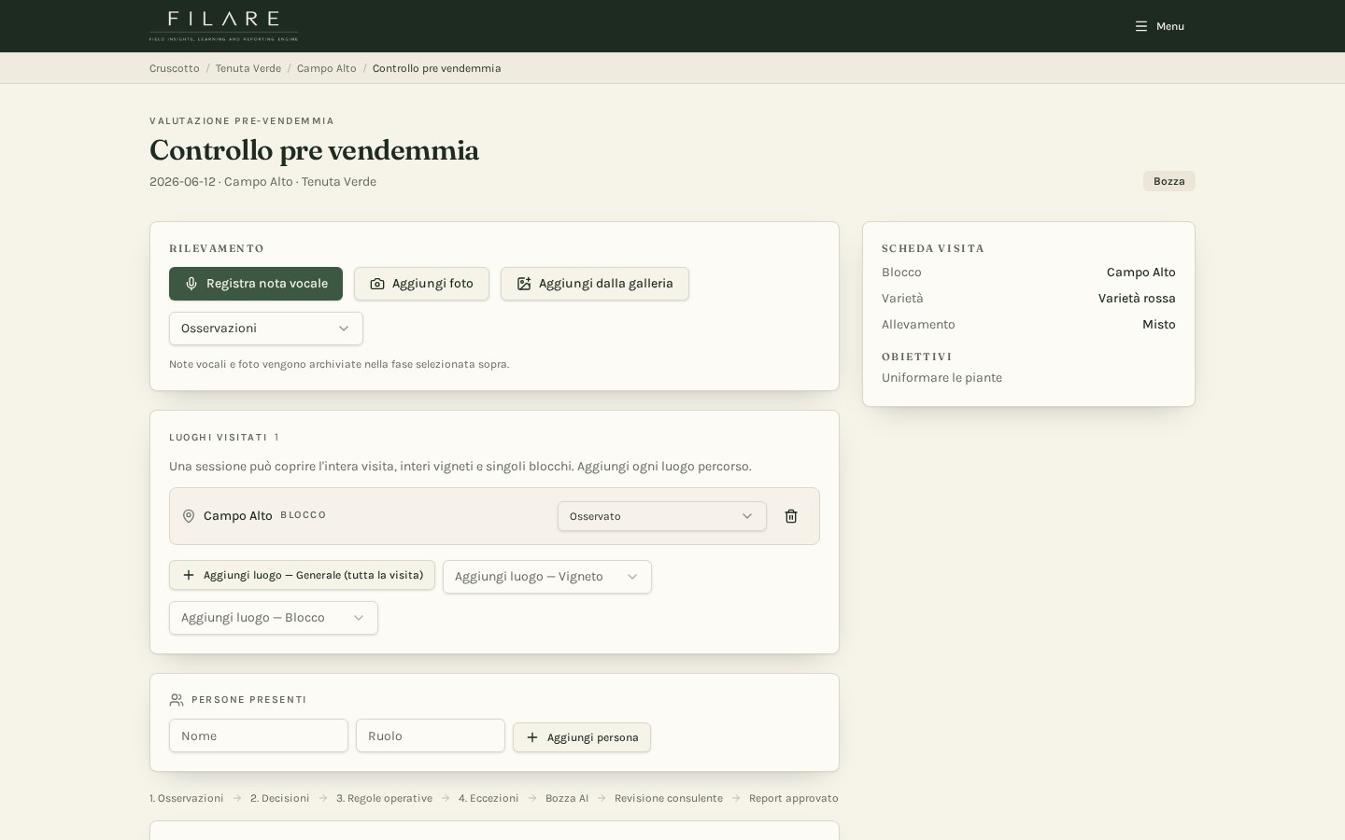Click Registra nota vocale button
Viewport: 1345px width, 840px height.
[256, 284]
